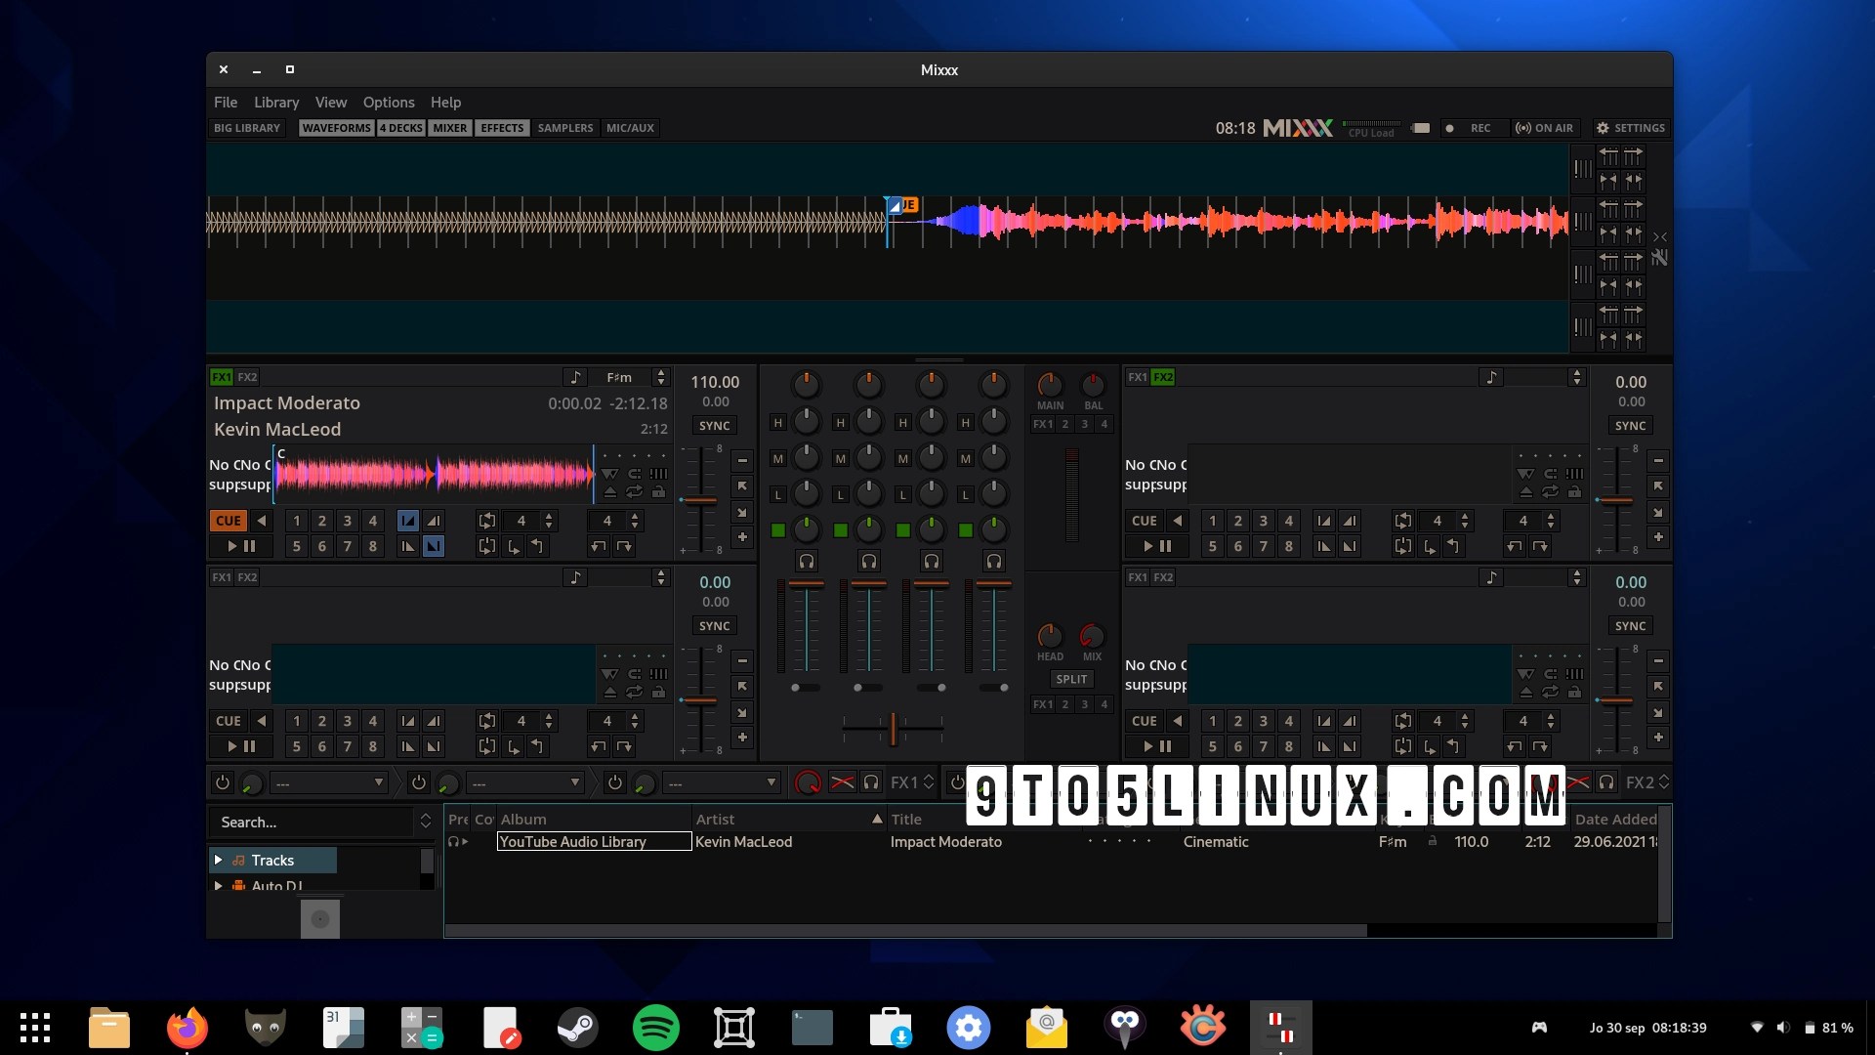The image size is (1875, 1055).
Task: Toggle the power button on the first effect slot
Action: pyautogui.click(x=222, y=782)
